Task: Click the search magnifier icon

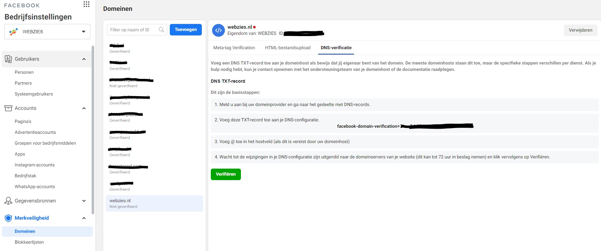Action: point(161,30)
